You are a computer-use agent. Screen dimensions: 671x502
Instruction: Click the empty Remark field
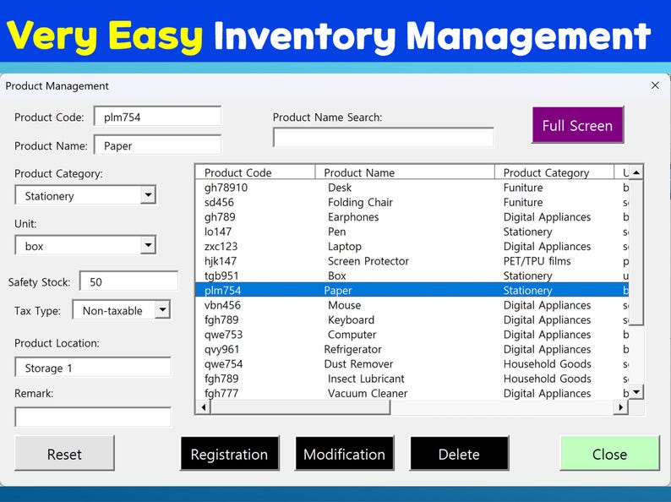pos(93,417)
